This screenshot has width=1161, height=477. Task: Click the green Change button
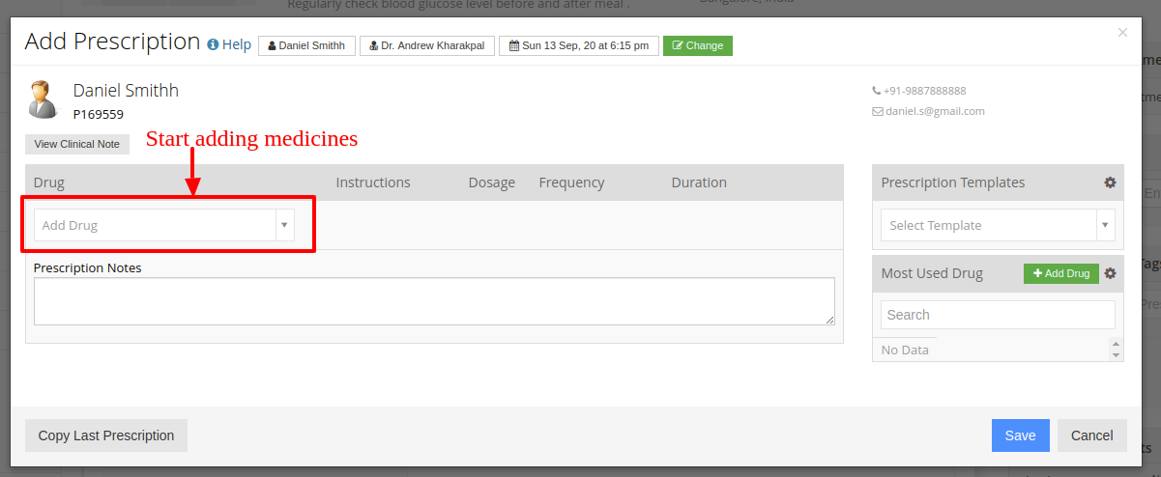click(x=698, y=45)
